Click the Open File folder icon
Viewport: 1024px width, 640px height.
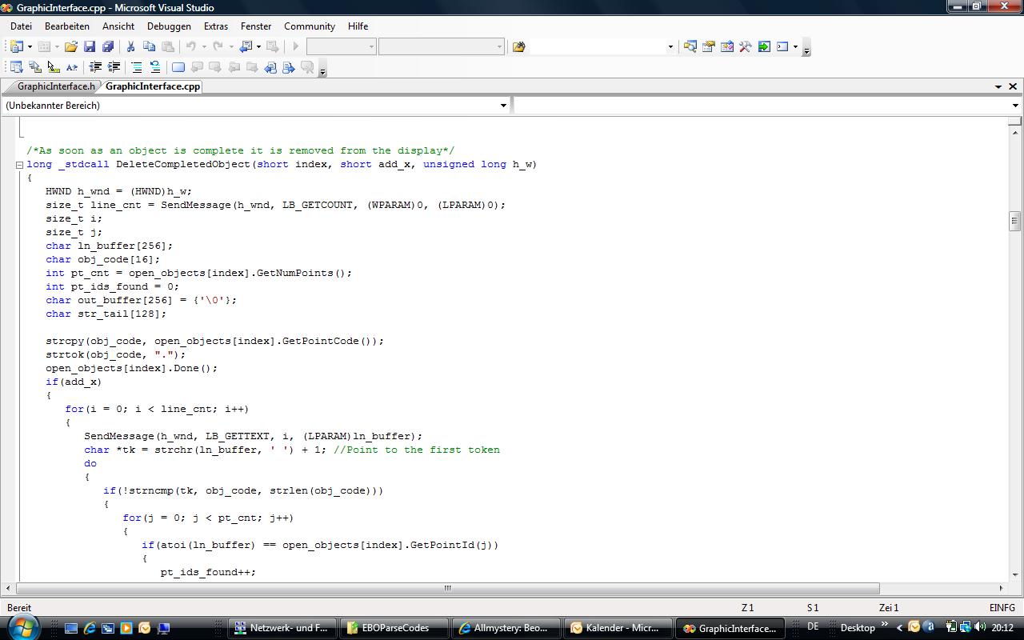tap(71, 46)
